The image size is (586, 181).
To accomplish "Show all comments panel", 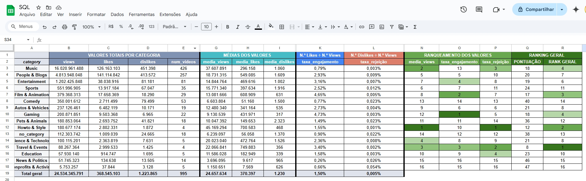I will click(479, 9).
